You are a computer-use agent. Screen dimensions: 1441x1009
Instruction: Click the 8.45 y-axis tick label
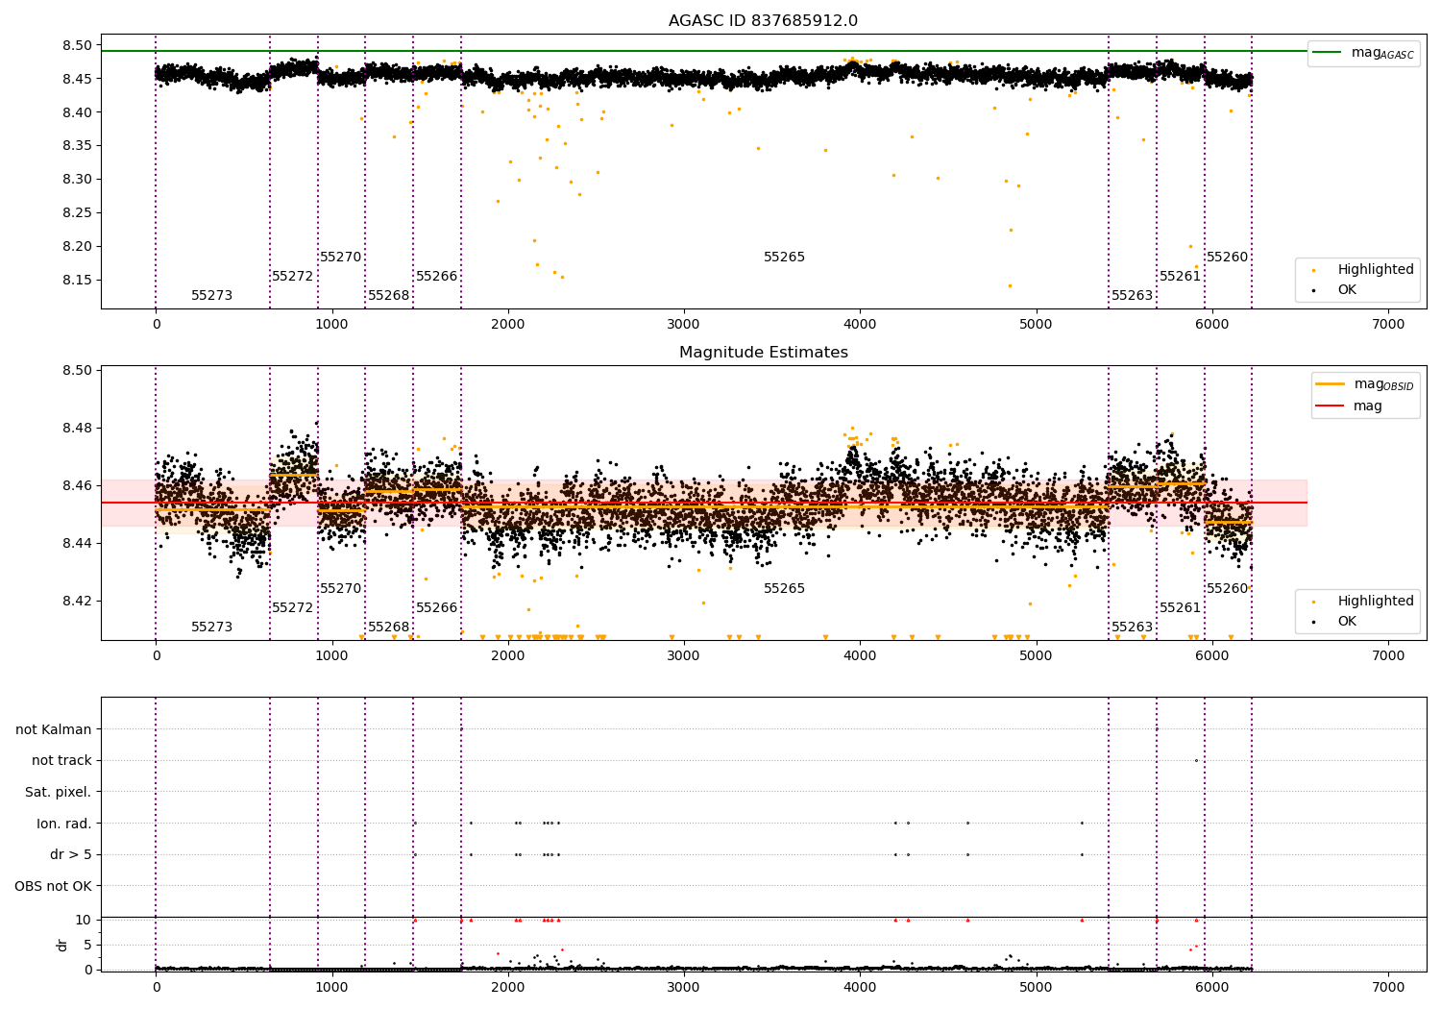pos(78,79)
